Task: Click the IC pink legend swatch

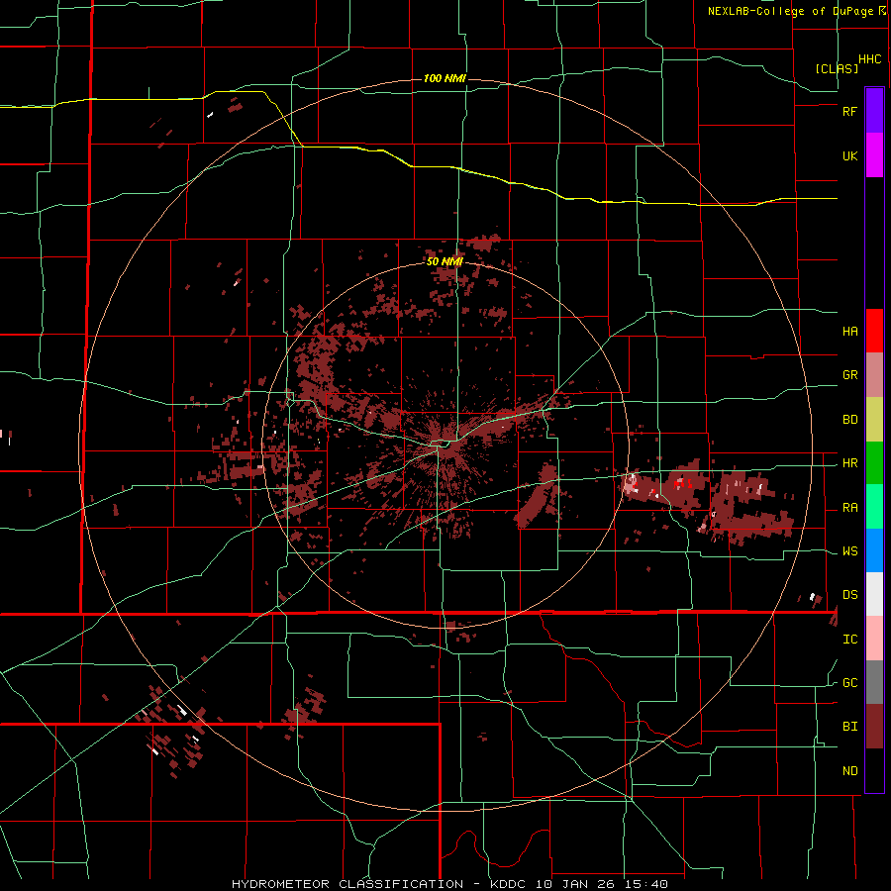Action: (874, 639)
